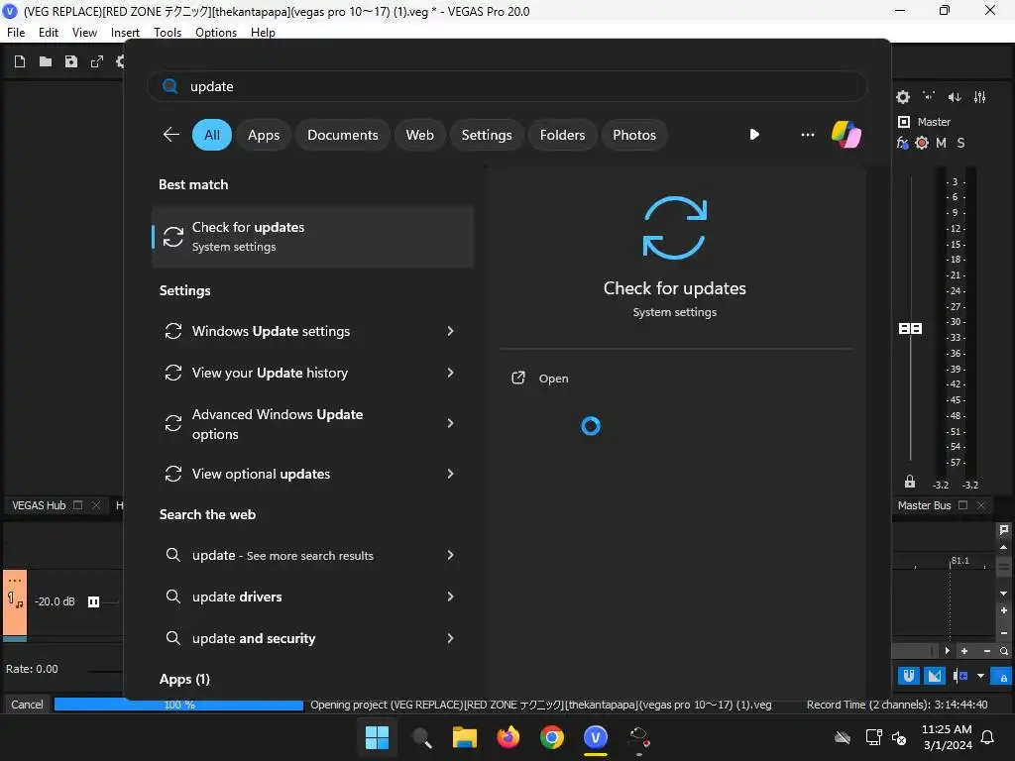
Task: Toggle the Auto Ripple button
Action: coord(960,676)
